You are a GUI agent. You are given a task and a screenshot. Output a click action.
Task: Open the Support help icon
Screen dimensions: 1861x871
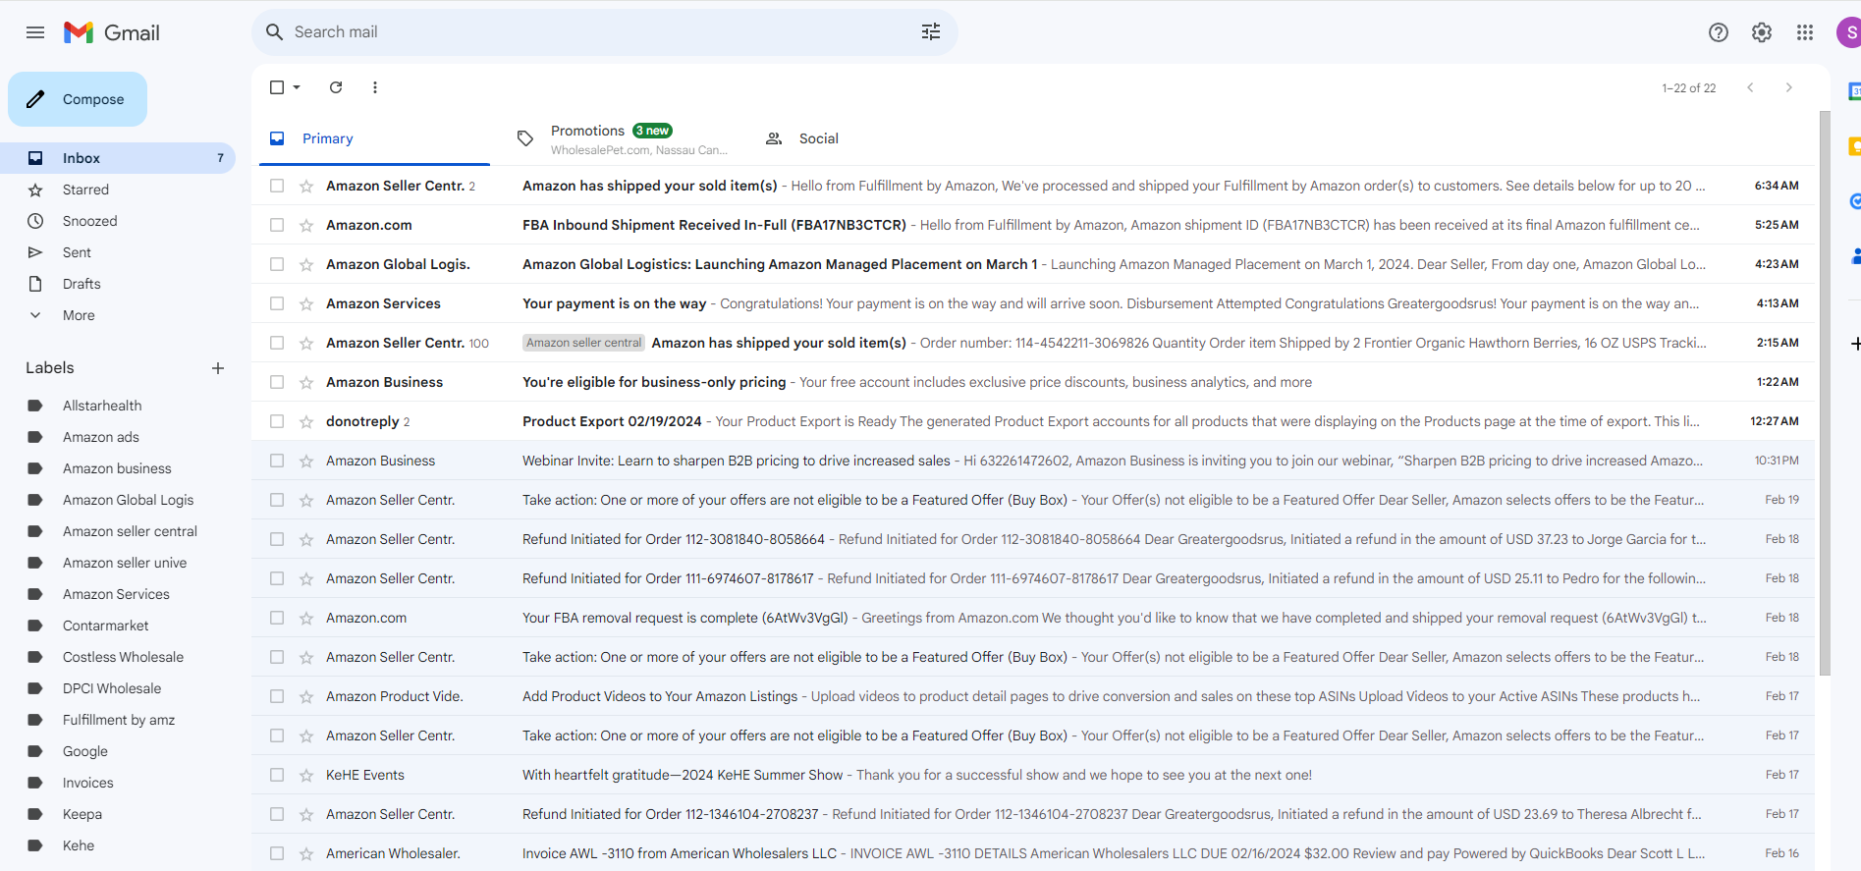point(1719,32)
